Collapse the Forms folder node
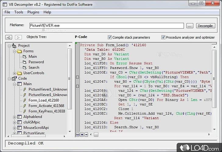Image resolution: width=222 pixels, height=152 pixels. click(x=14, y=51)
